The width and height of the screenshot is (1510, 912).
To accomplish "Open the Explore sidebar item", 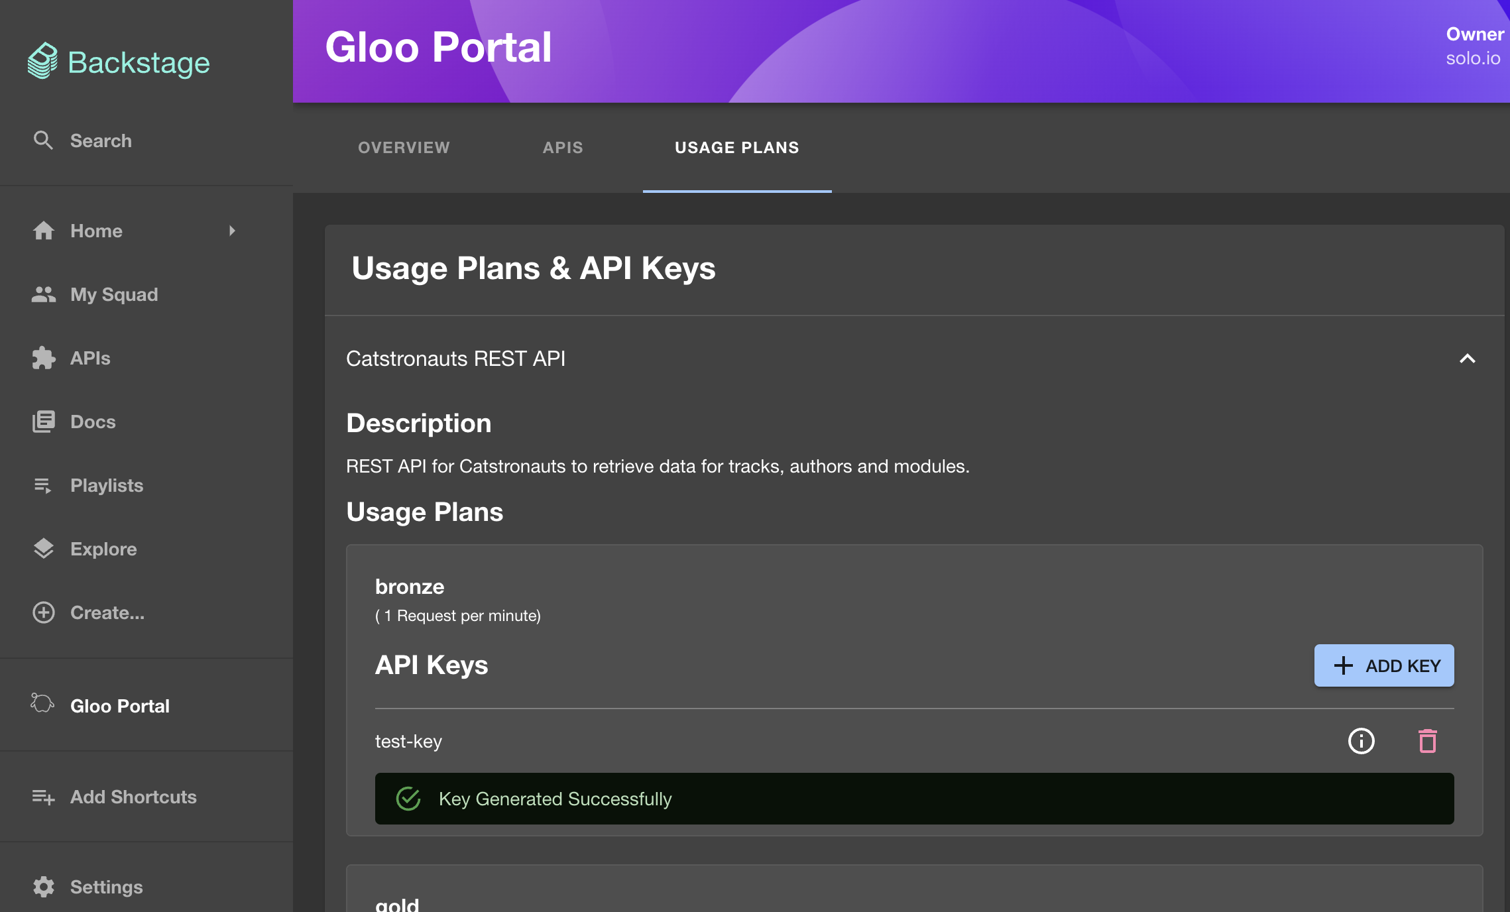I will 103,549.
